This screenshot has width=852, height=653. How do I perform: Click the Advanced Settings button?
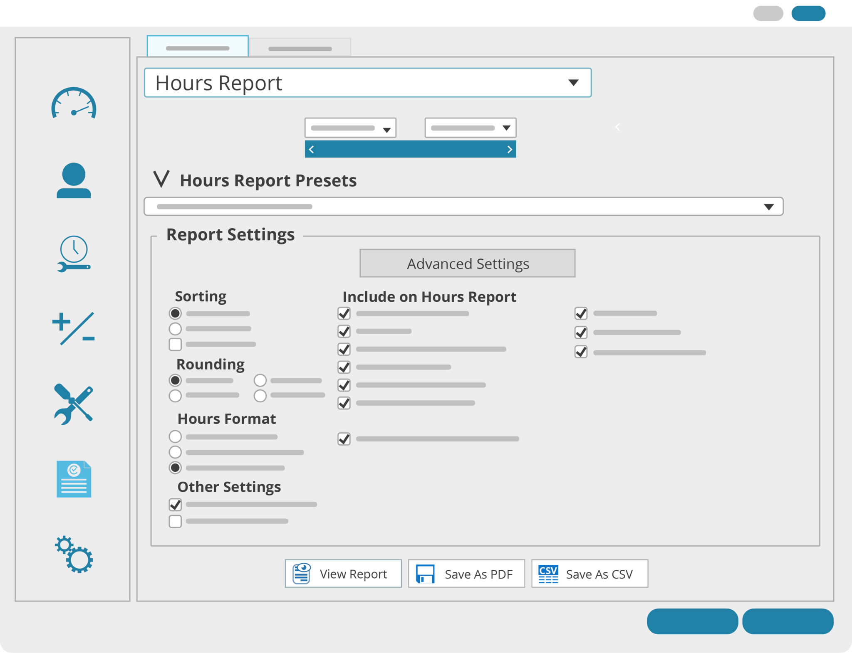coord(467,263)
